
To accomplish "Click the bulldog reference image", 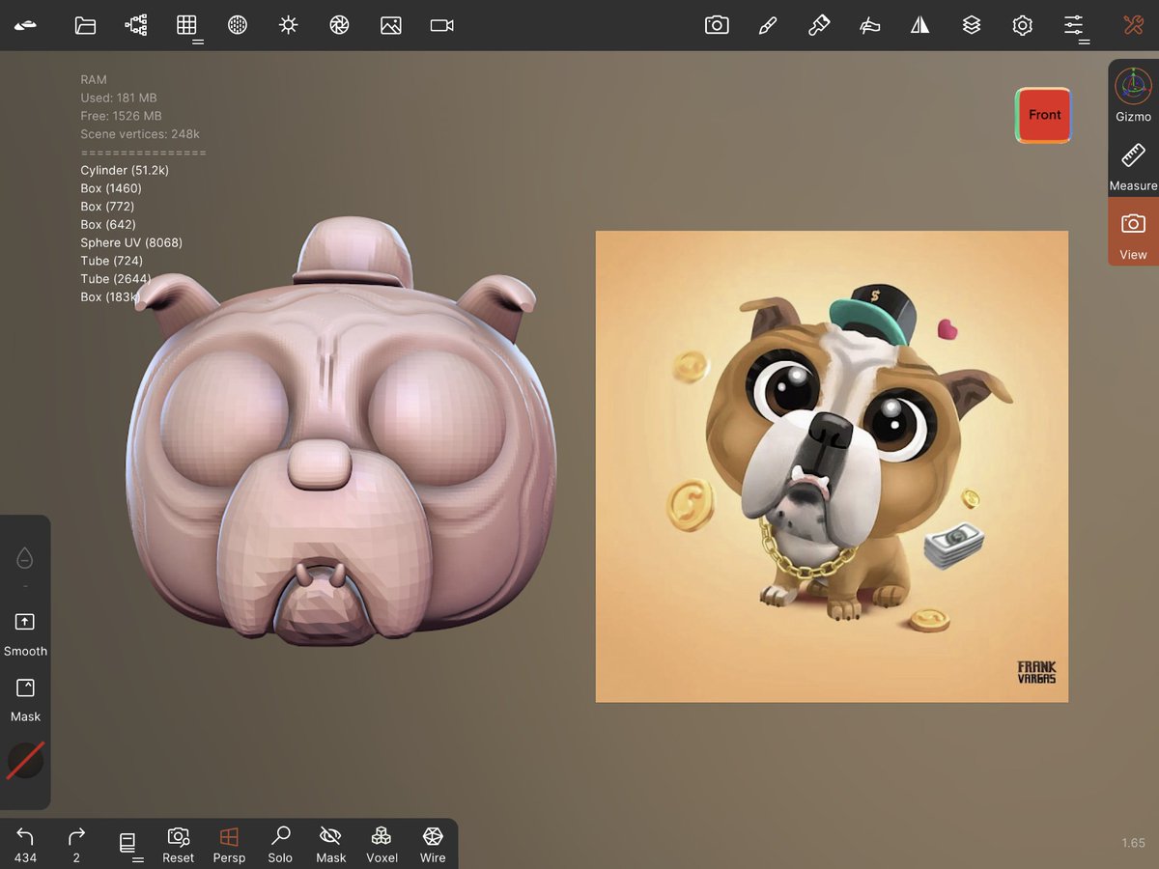I will point(832,466).
